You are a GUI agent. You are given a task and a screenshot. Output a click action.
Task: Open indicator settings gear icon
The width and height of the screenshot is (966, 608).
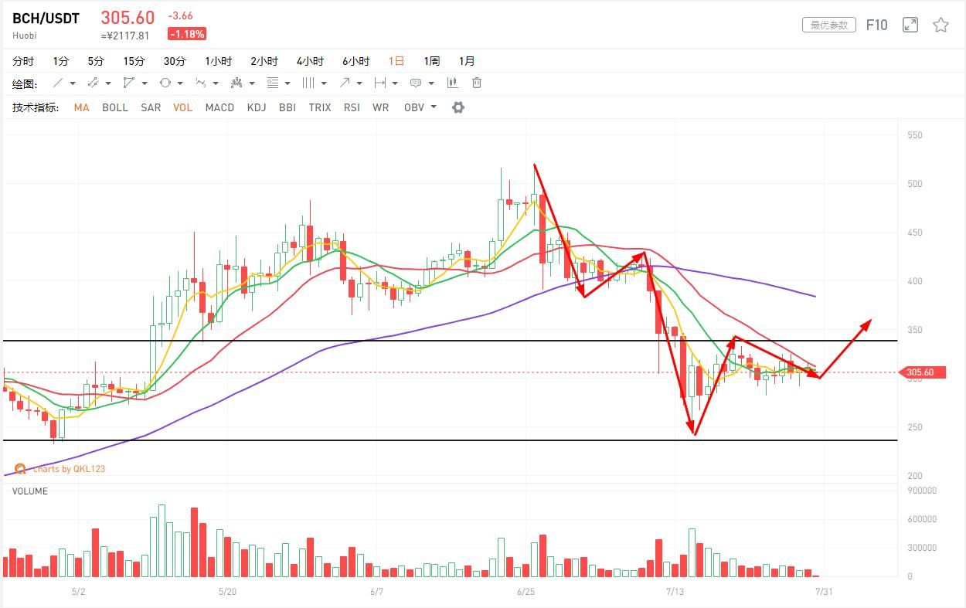click(458, 107)
